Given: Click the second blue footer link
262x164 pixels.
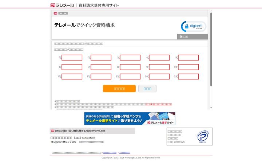Looking at the screenshot, I should 124,153.
